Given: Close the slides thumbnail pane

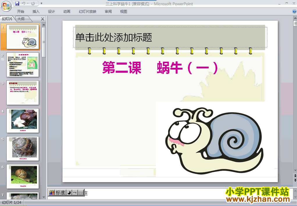Looking at the screenshot, I should (x=43, y=19).
